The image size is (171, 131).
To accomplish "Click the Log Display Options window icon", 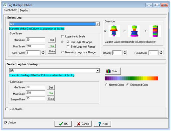I will [5, 5].
